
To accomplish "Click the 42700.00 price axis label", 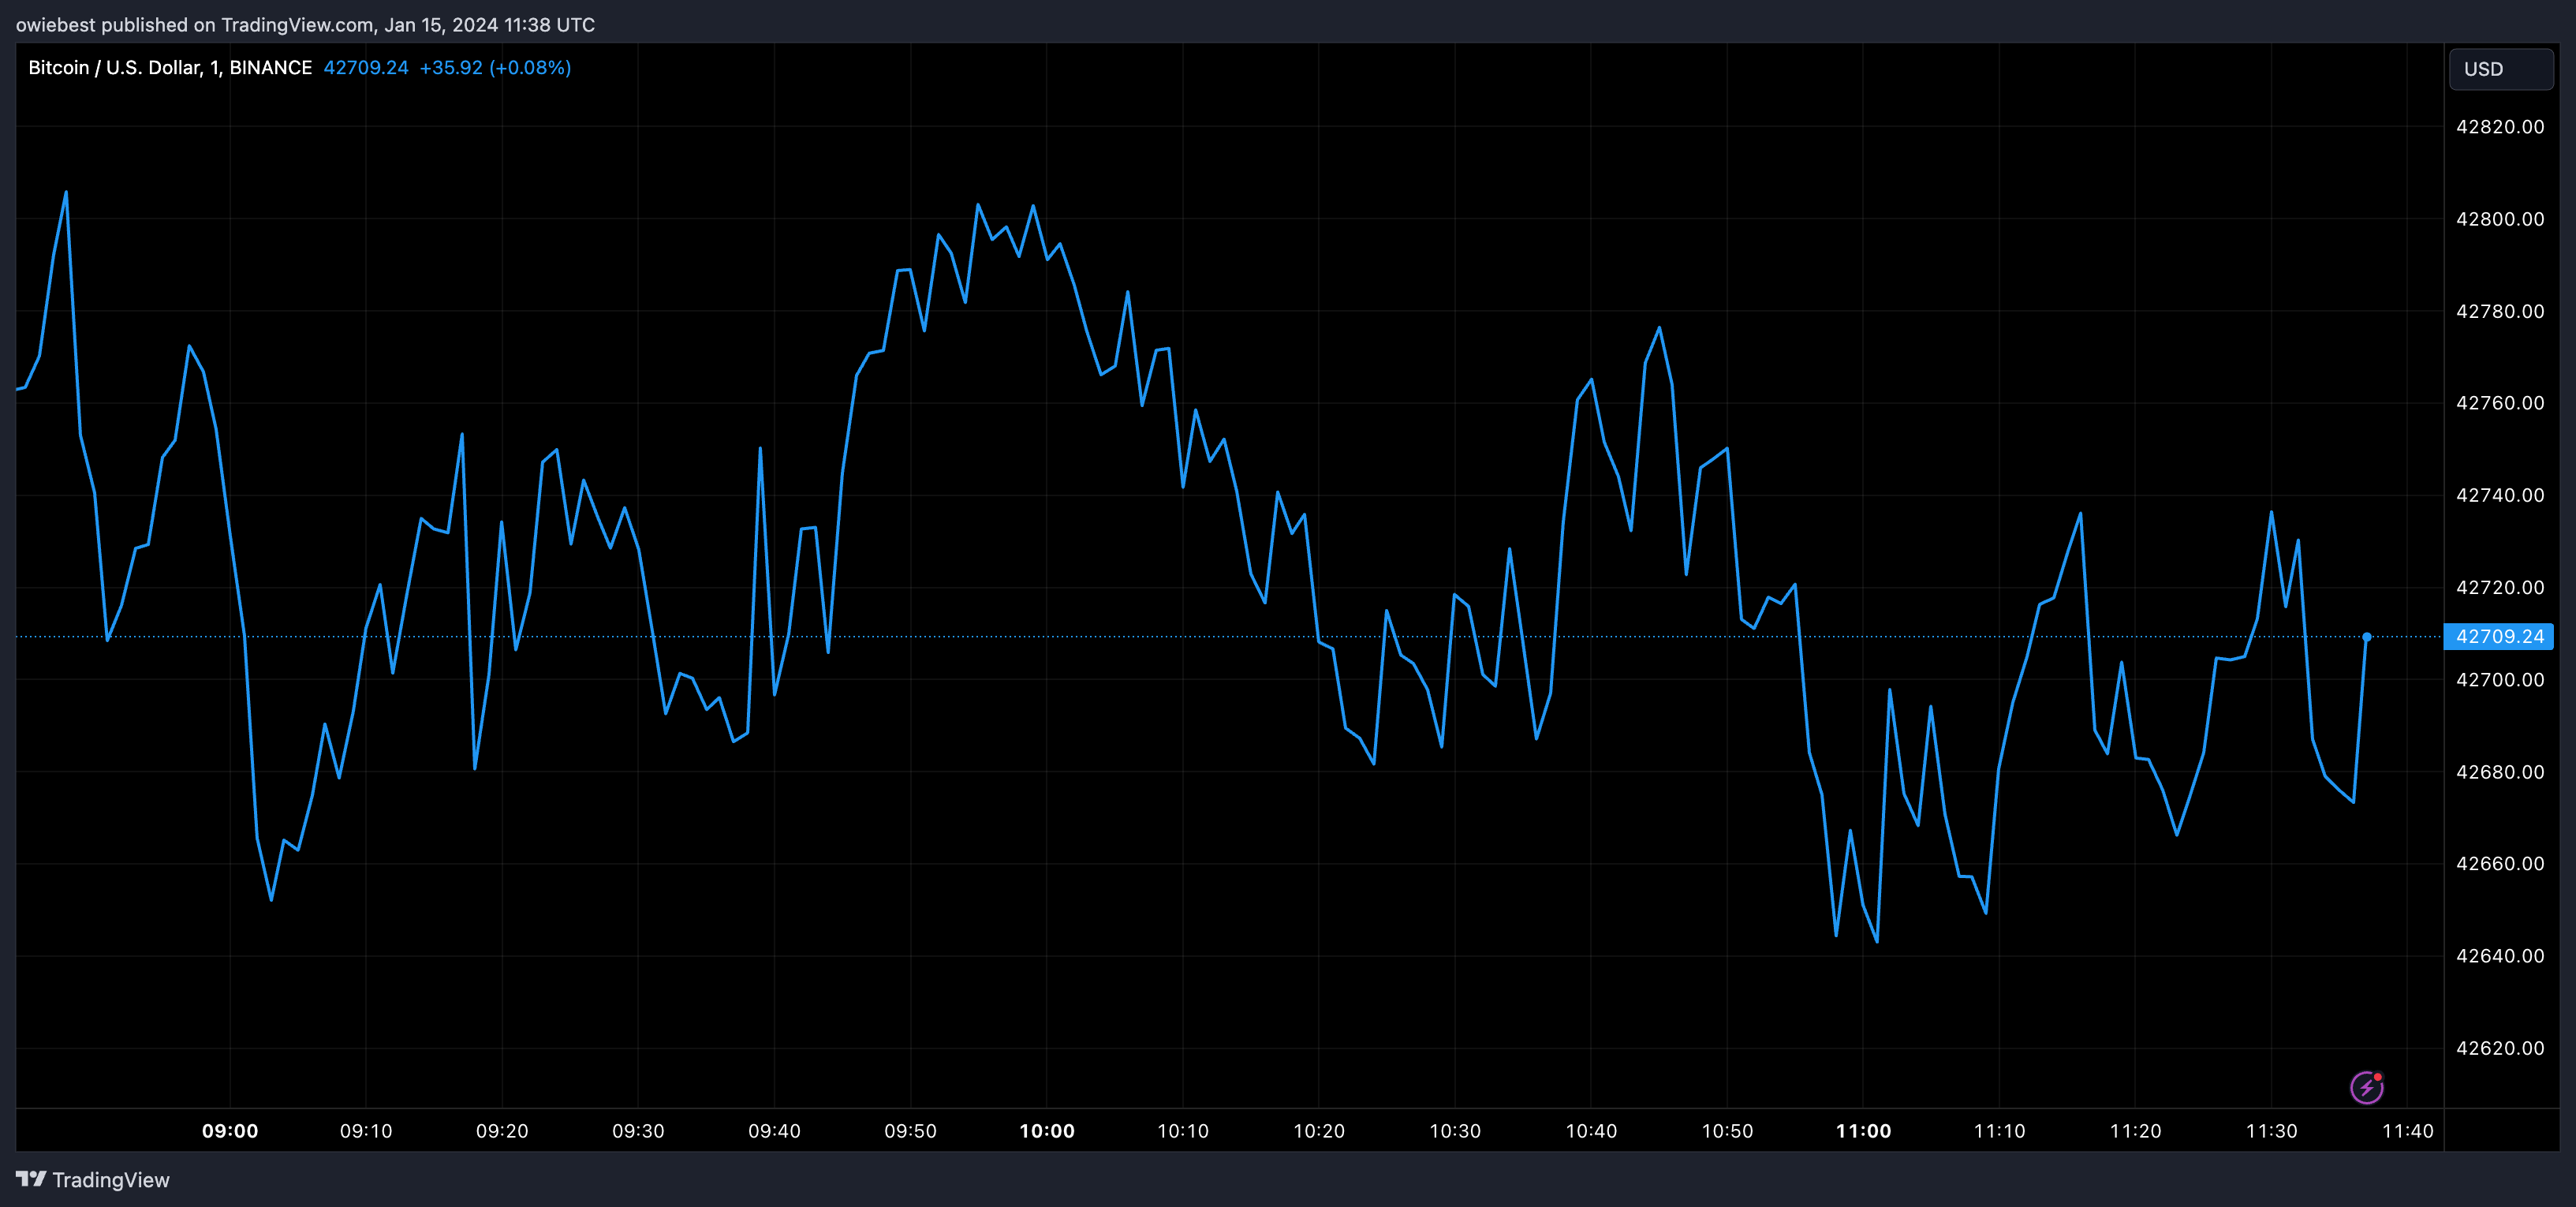I will [2500, 680].
